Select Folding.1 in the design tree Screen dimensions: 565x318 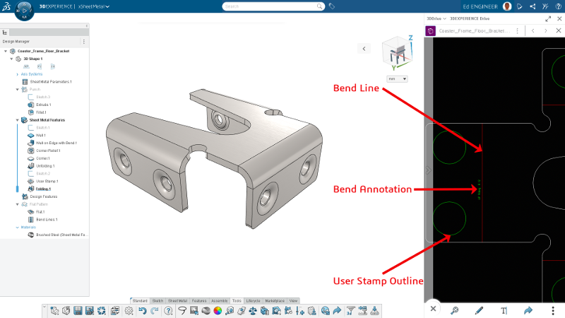tap(44, 189)
